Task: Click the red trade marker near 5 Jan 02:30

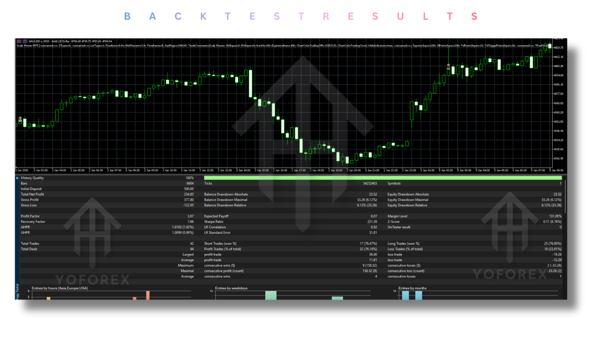Action: 449,65
